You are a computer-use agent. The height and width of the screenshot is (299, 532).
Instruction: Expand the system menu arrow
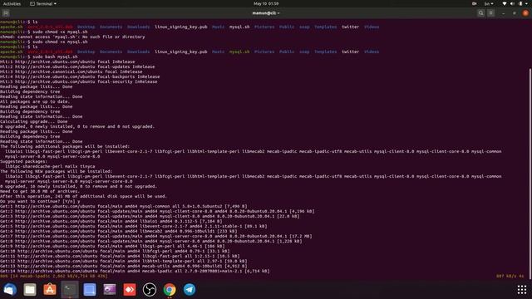pos(527,3)
